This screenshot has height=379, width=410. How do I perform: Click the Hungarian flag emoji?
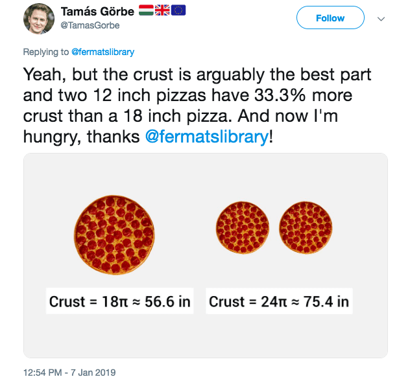click(x=146, y=10)
